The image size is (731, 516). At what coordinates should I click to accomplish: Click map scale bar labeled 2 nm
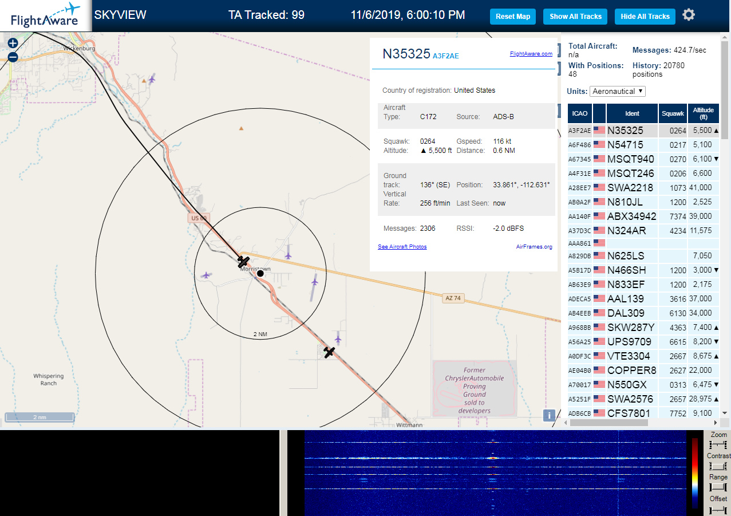click(x=40, y=417)
